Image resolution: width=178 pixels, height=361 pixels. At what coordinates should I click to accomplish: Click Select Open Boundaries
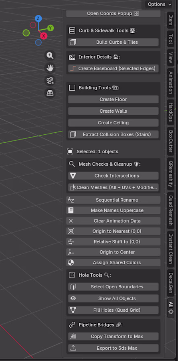[113, 287]
